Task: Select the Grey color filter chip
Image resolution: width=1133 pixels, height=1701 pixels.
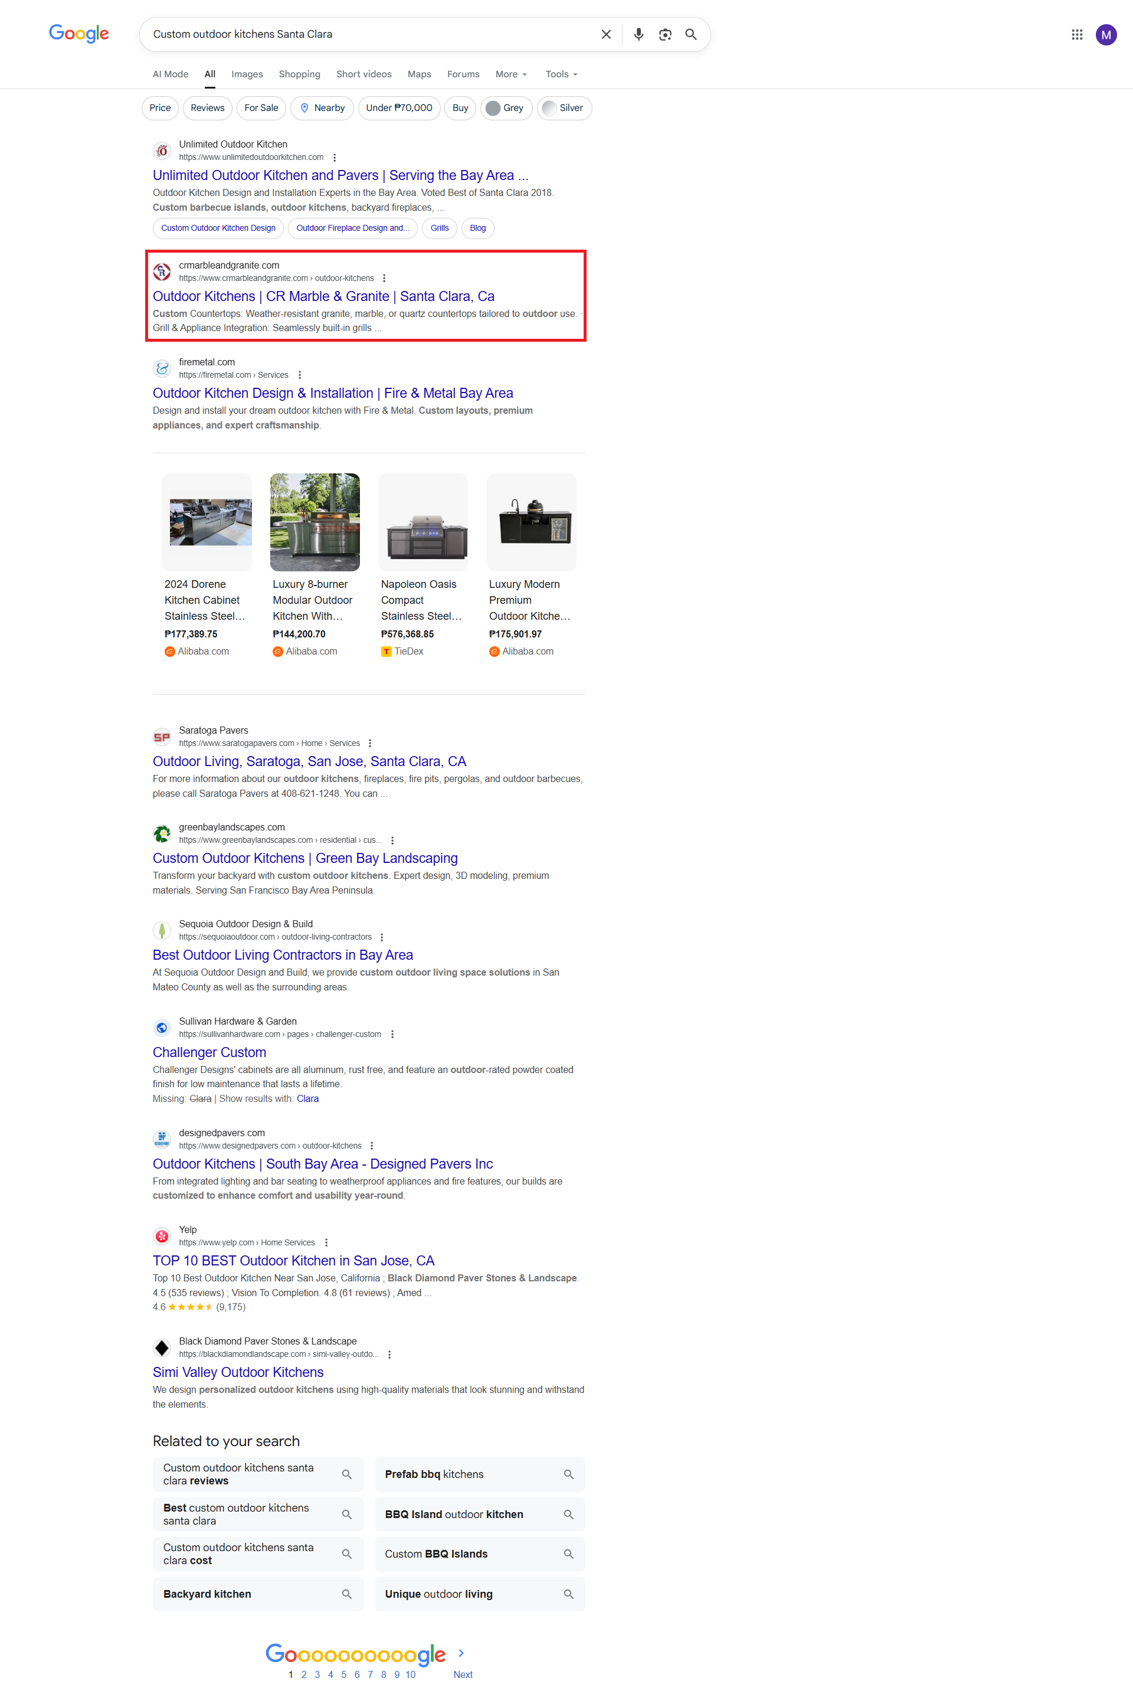Action: pos(506,107)
